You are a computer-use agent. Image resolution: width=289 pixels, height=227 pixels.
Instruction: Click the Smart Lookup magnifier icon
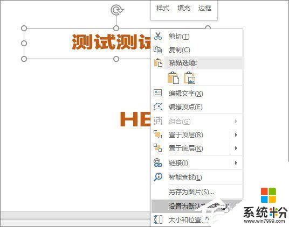tap(158, 177)
